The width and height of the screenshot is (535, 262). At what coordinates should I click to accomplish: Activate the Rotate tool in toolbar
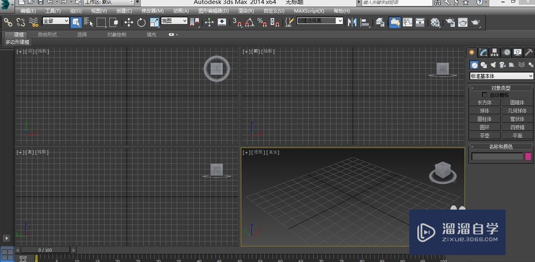pos(142,22)
